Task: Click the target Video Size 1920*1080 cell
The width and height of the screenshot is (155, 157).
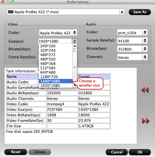Action: tap(94, 109)
